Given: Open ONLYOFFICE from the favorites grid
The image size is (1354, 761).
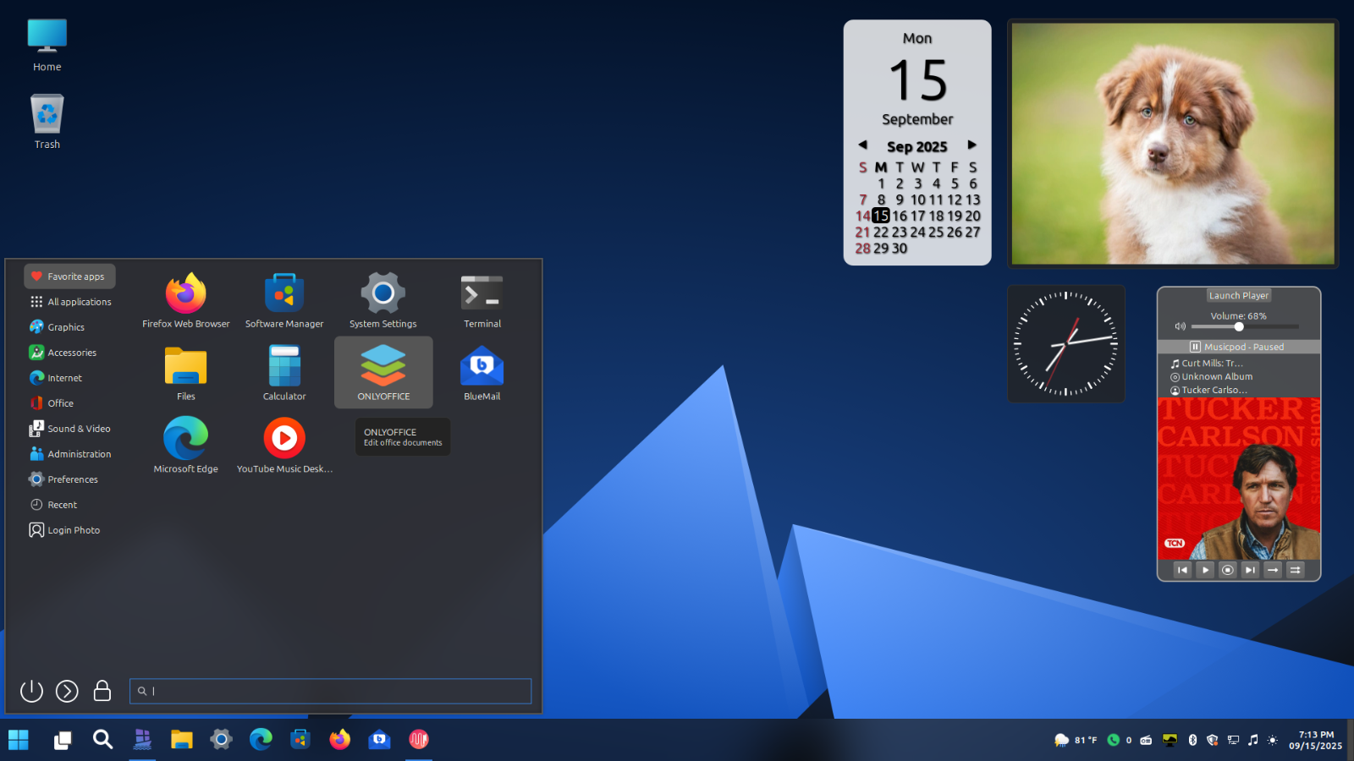Looking at the screenshot, I should point(383,372).
